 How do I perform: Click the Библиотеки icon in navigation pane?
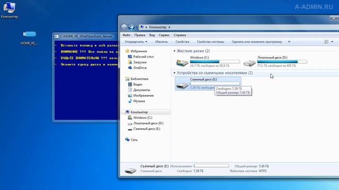tap(127, 79)
